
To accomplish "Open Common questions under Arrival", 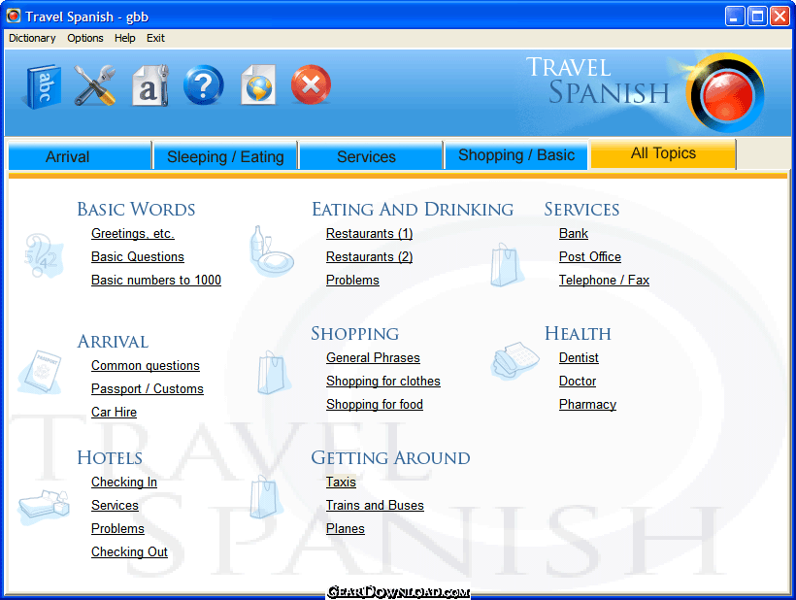I will 146,365.
